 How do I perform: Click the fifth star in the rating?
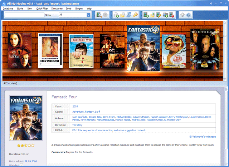coord(33,146)
